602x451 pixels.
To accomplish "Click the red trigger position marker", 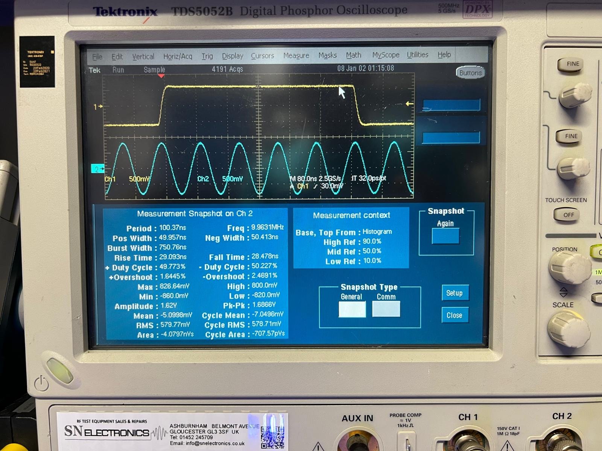I will pyautogui.click(x=161, y=76).
